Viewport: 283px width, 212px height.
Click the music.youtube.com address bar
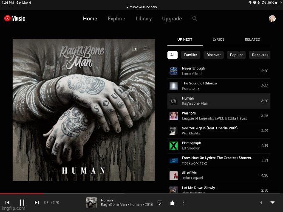point(141,7)
